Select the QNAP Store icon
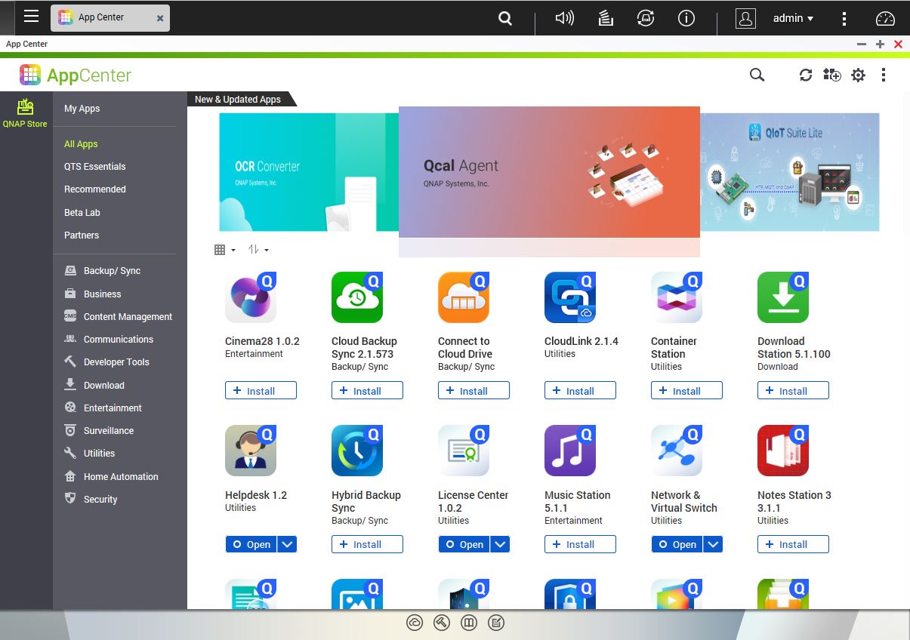Image resolution: width=910 pixels, height=640 pixels. click(25, 112)
